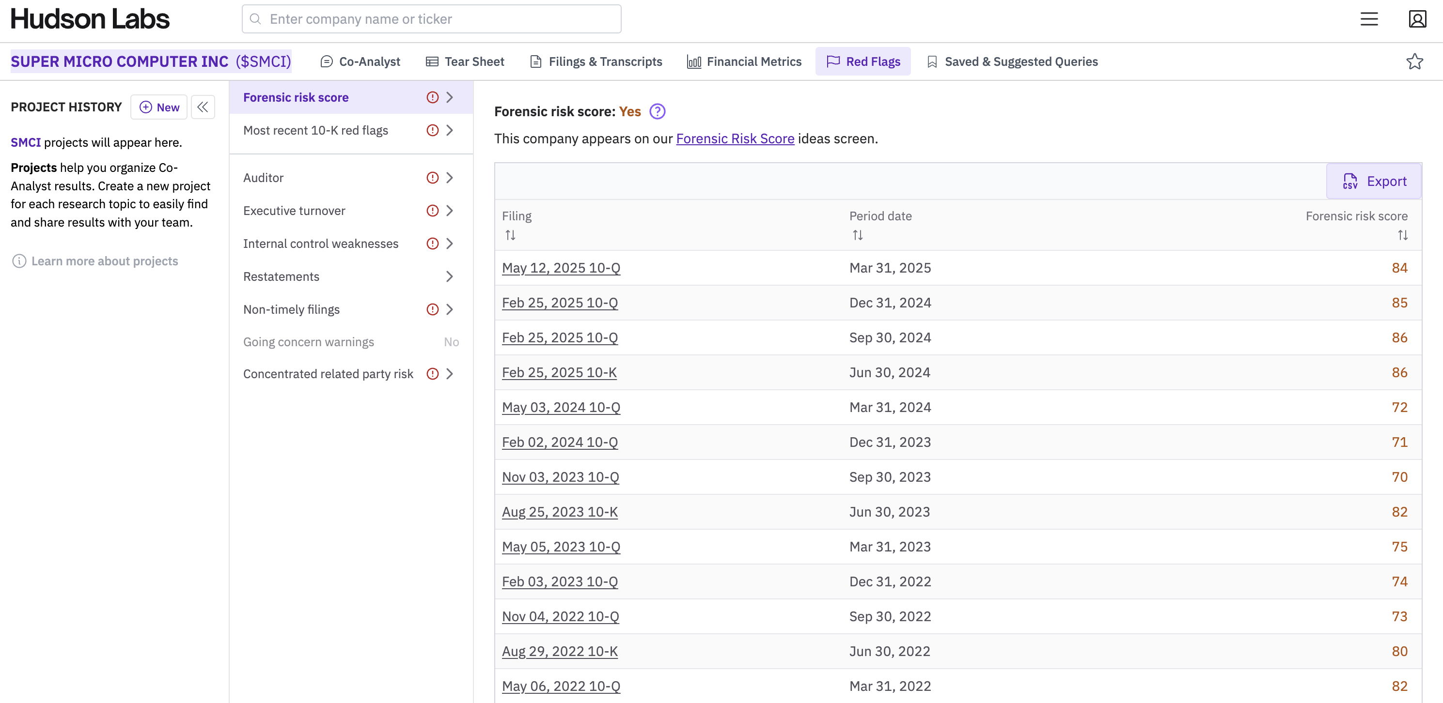
Task: Expand the Restatements section
Action: pos(449,276)
